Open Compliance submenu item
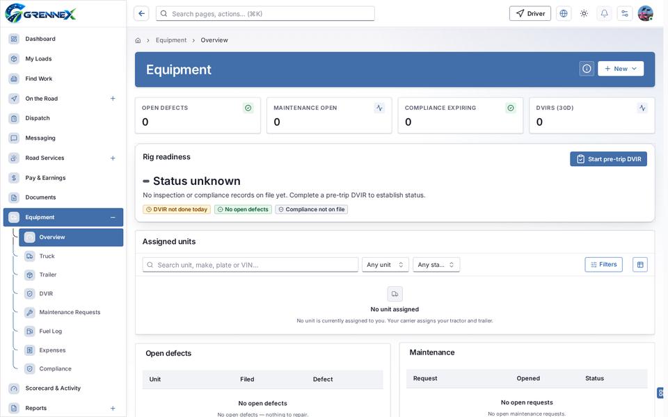 click(x=71, y=369)
